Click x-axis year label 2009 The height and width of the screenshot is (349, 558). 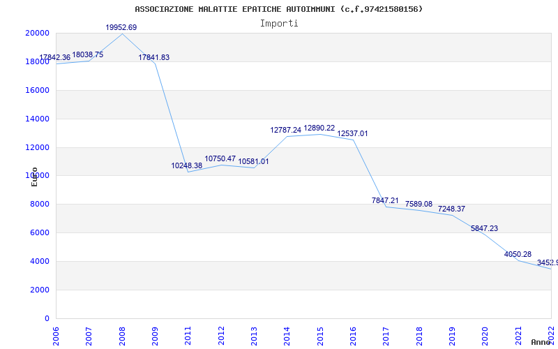click(x=155, y=336)
